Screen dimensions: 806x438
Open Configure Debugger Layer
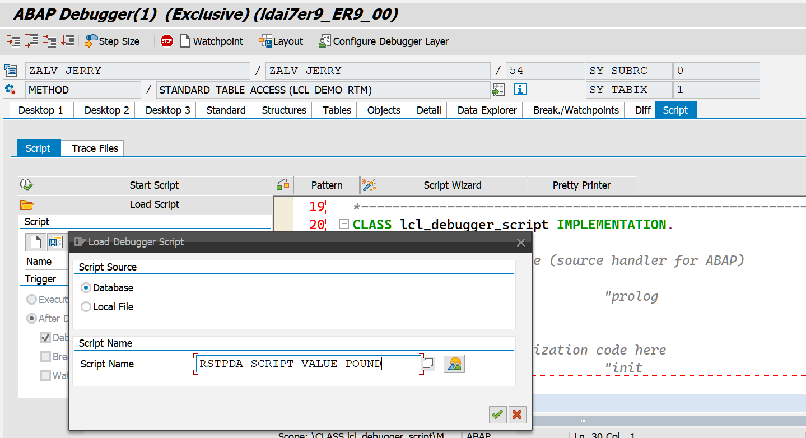pos(384,41)
